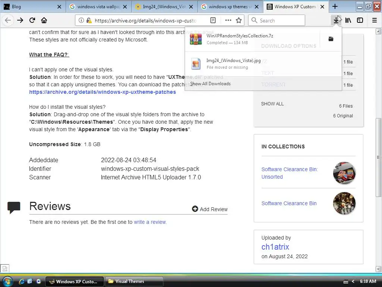Toggle reader view in the address bar
Viewport: 382px width, 287px height.
pyautogui.click(x=213, y=20)
